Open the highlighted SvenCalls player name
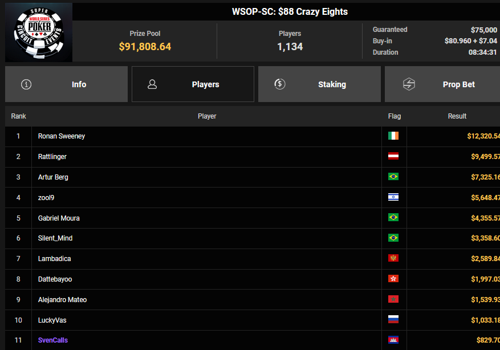 pyautogui.click(x=53, y=340)
